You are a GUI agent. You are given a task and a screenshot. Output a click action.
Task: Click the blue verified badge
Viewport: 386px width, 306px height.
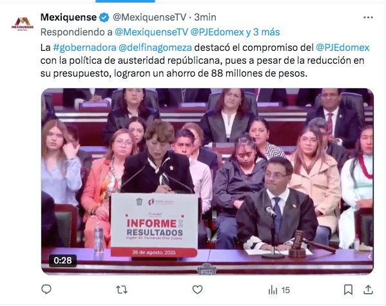click(x=104, y=17)
